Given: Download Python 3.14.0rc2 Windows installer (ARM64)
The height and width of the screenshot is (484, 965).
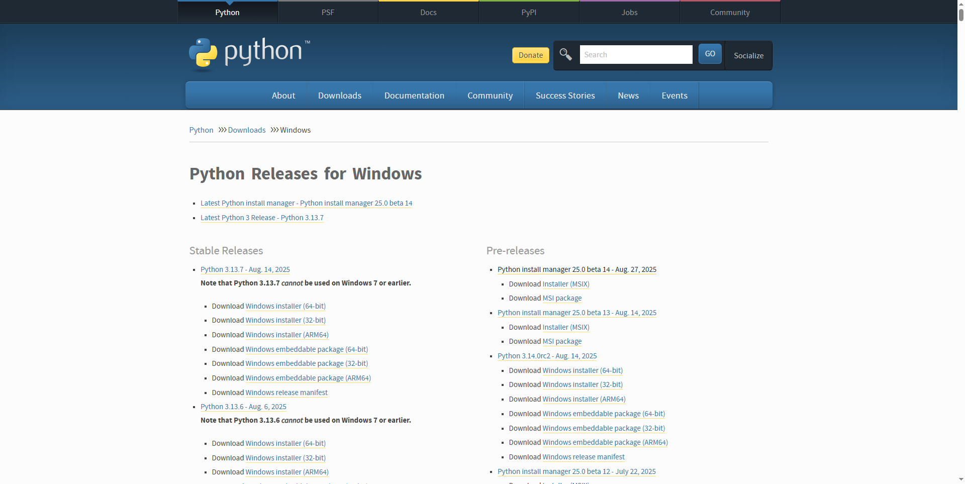Looking at the screenshot, I should coord(584,399).
